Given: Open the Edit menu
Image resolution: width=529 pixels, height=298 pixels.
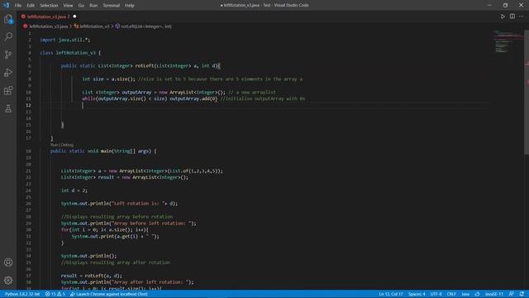Looking at the screenshot, I should [x=31, y=6].
